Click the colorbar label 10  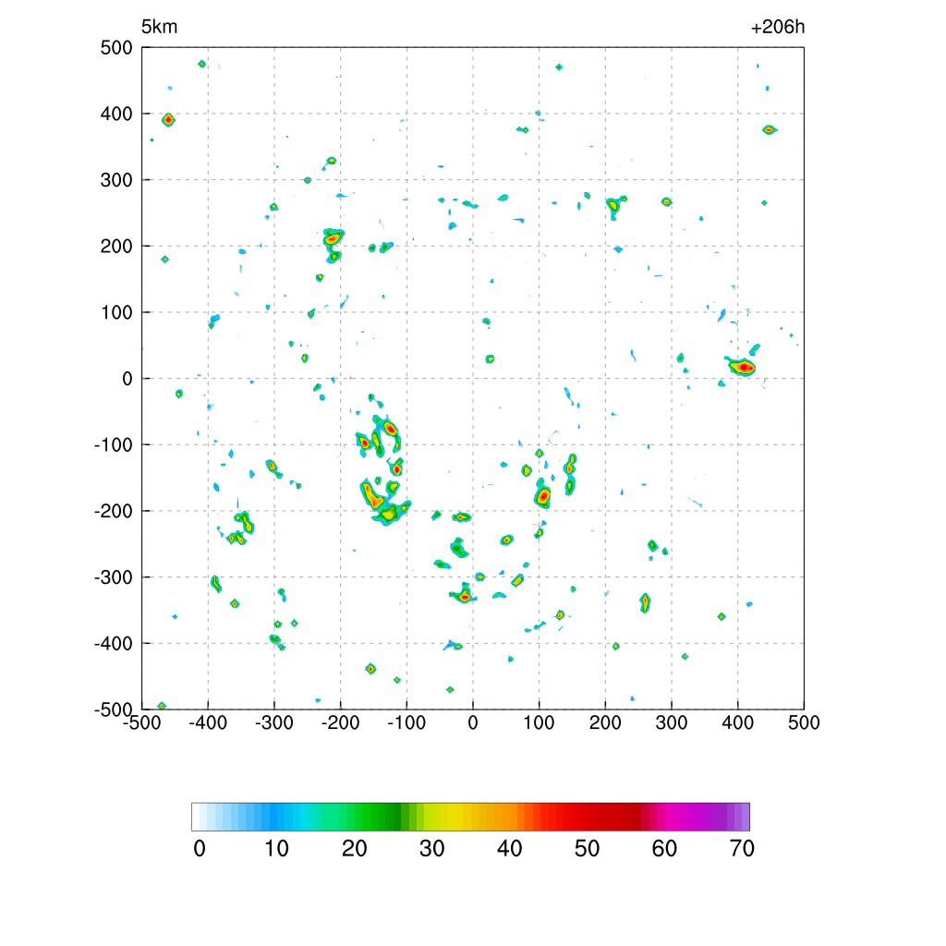pyautogui.click(x=276, y=849)
